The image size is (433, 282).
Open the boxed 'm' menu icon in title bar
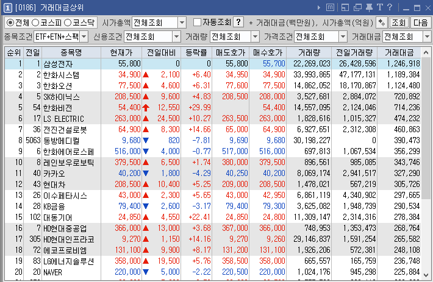point(330,7)
